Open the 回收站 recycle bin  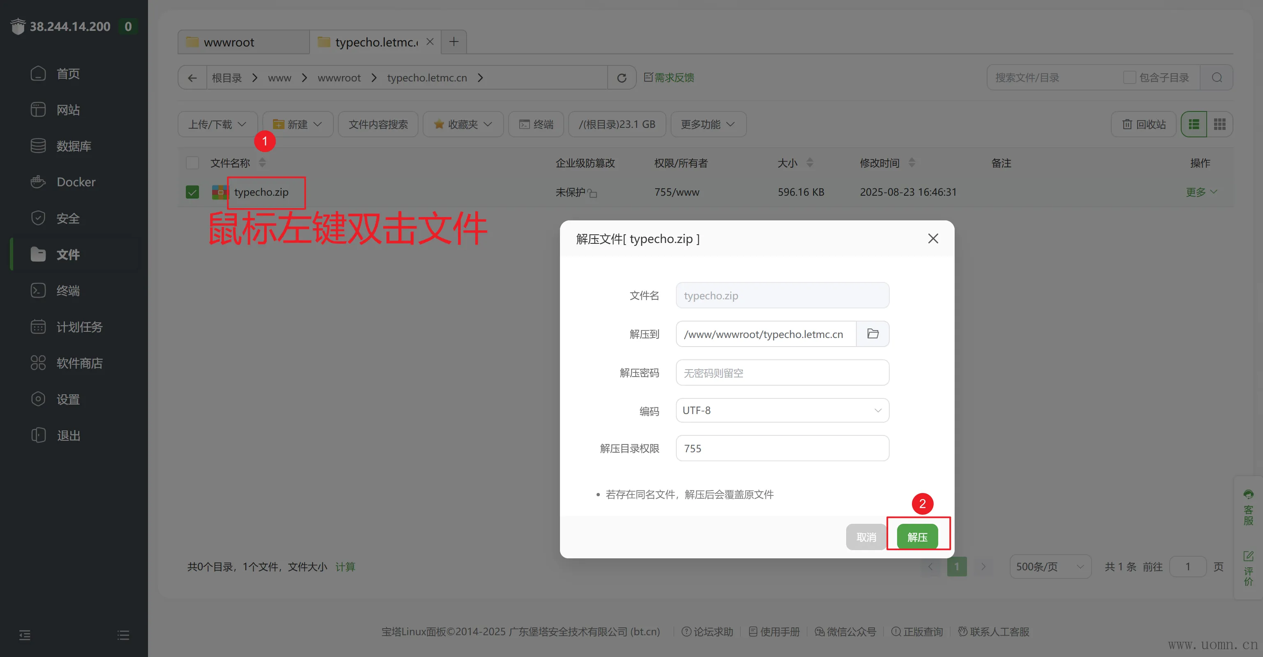pos(1143,125)
